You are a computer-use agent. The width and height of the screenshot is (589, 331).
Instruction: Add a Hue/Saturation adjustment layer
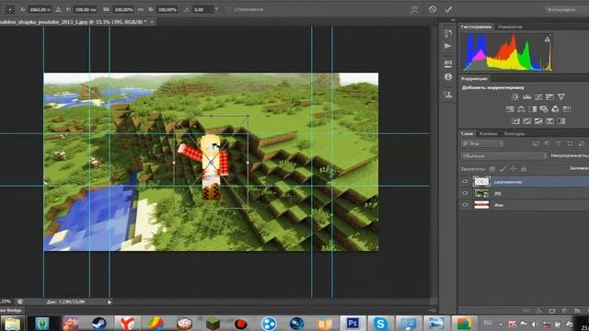point(510,108)
